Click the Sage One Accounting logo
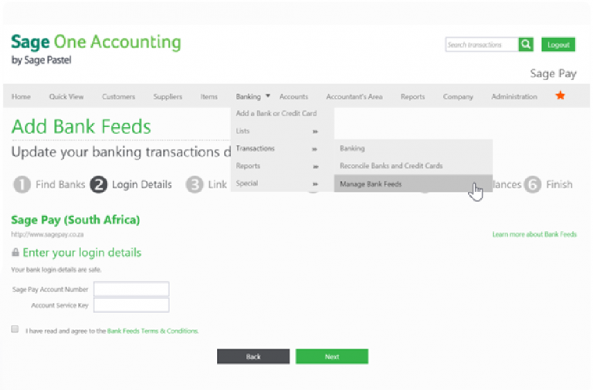This screenshot has height=390, width=593. point(96,49)
